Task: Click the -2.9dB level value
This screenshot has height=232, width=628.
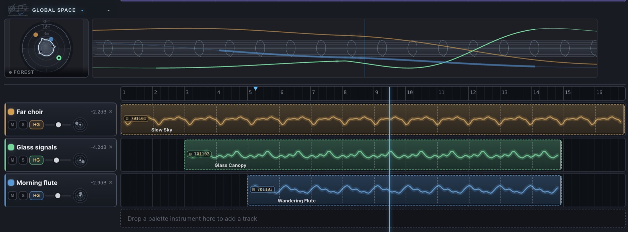Action: (x=98, y=183)
